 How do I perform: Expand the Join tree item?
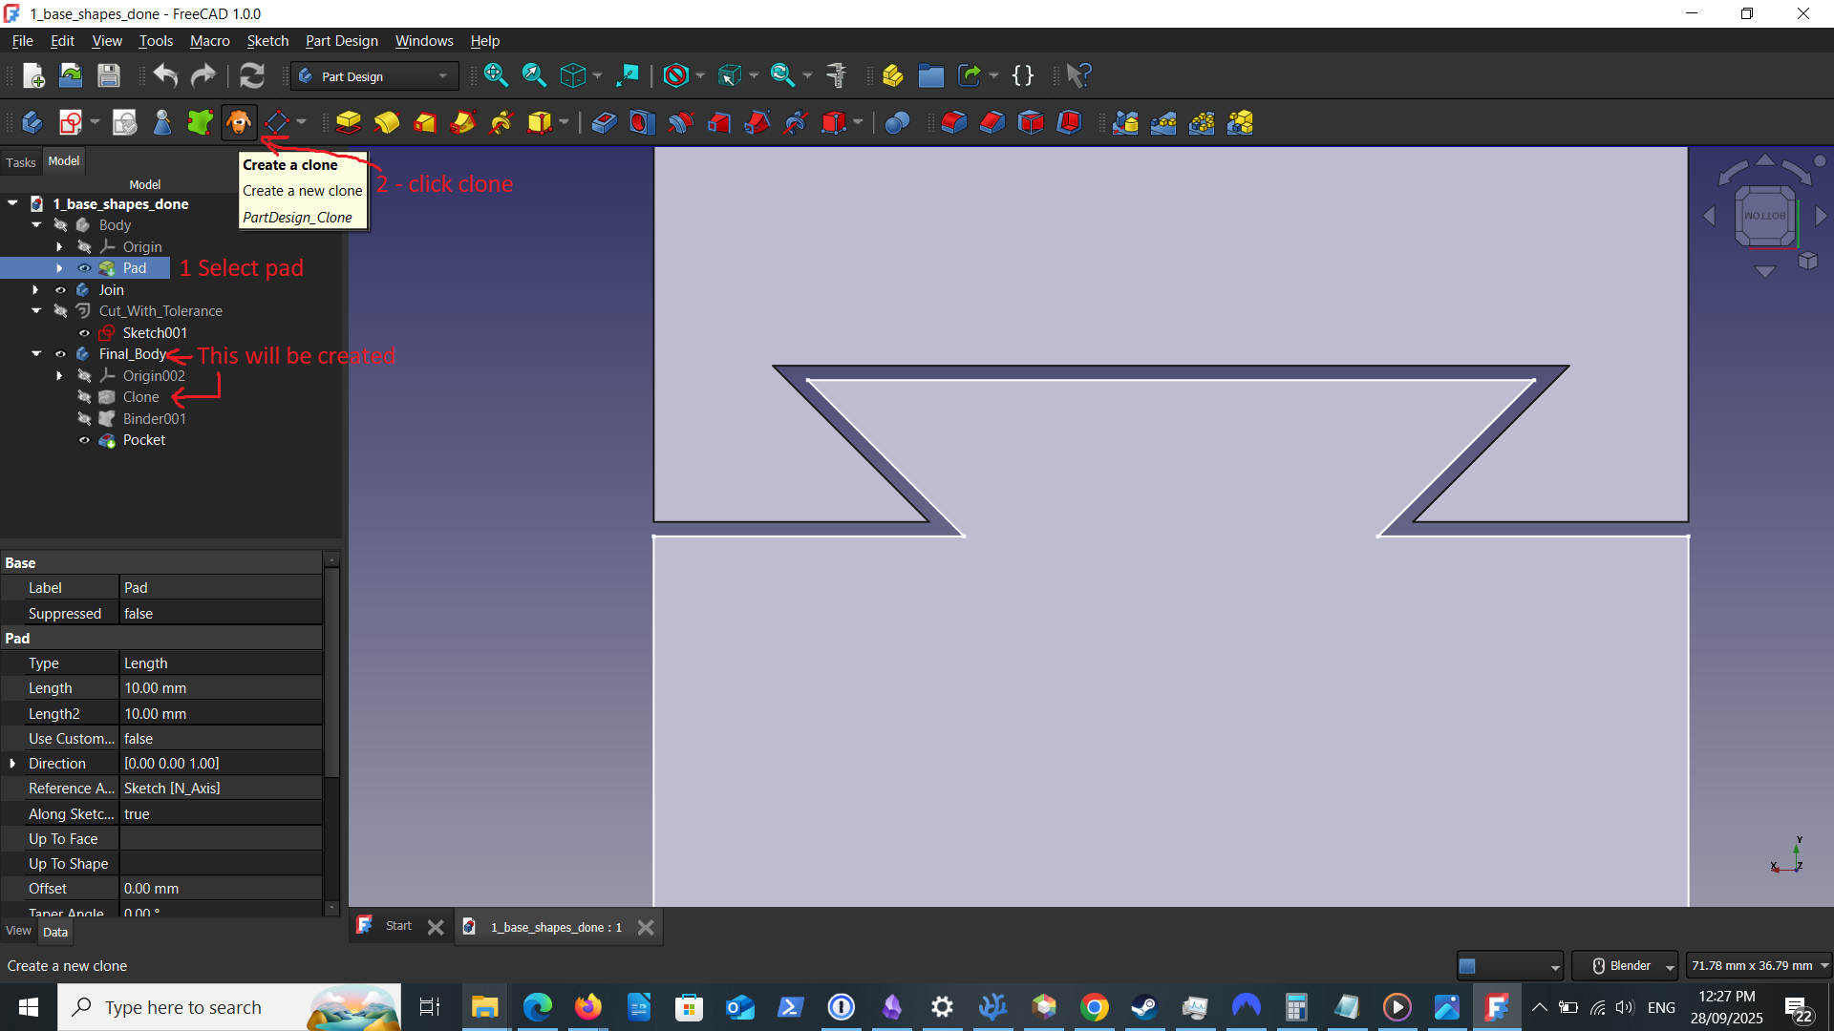[36, 290]
